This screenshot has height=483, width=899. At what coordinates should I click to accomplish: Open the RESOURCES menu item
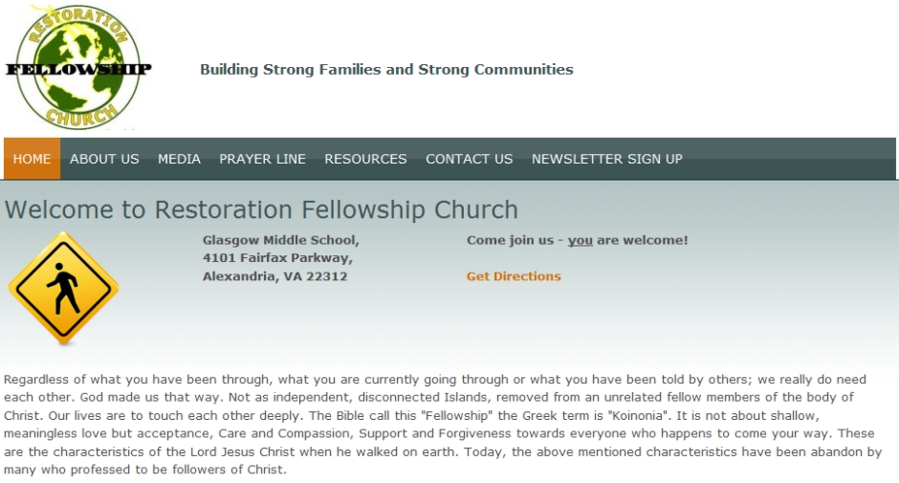pos(365,159)
